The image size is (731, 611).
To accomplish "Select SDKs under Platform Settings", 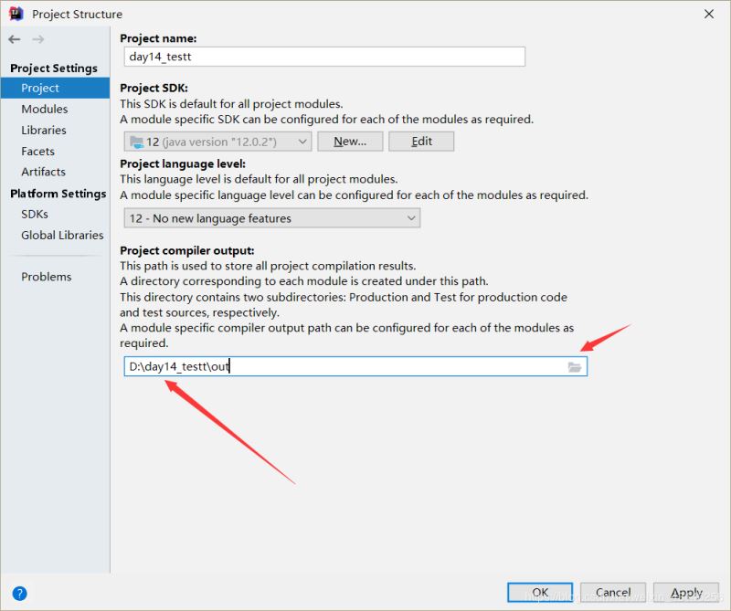I will [35, 214].
